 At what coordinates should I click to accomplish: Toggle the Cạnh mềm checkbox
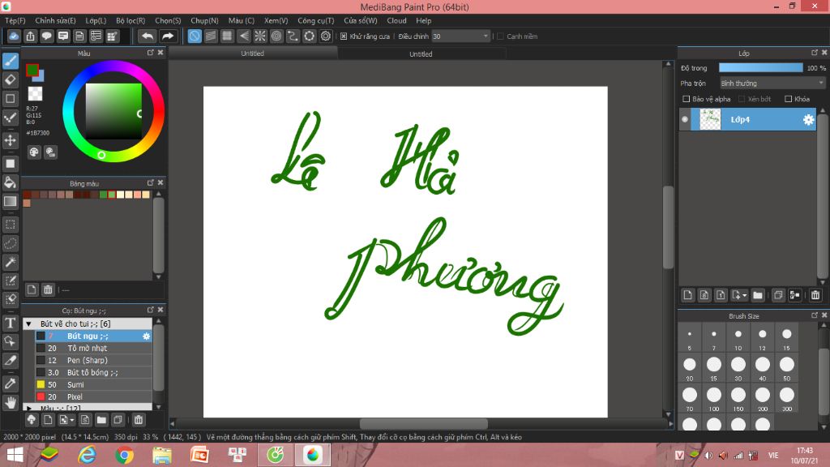500,36
